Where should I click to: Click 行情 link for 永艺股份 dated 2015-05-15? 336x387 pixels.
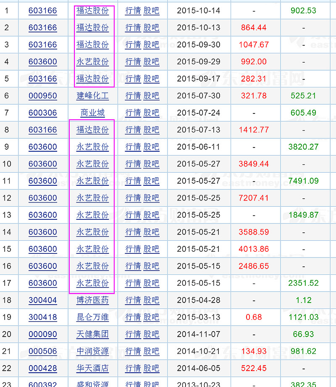(133, 266)
